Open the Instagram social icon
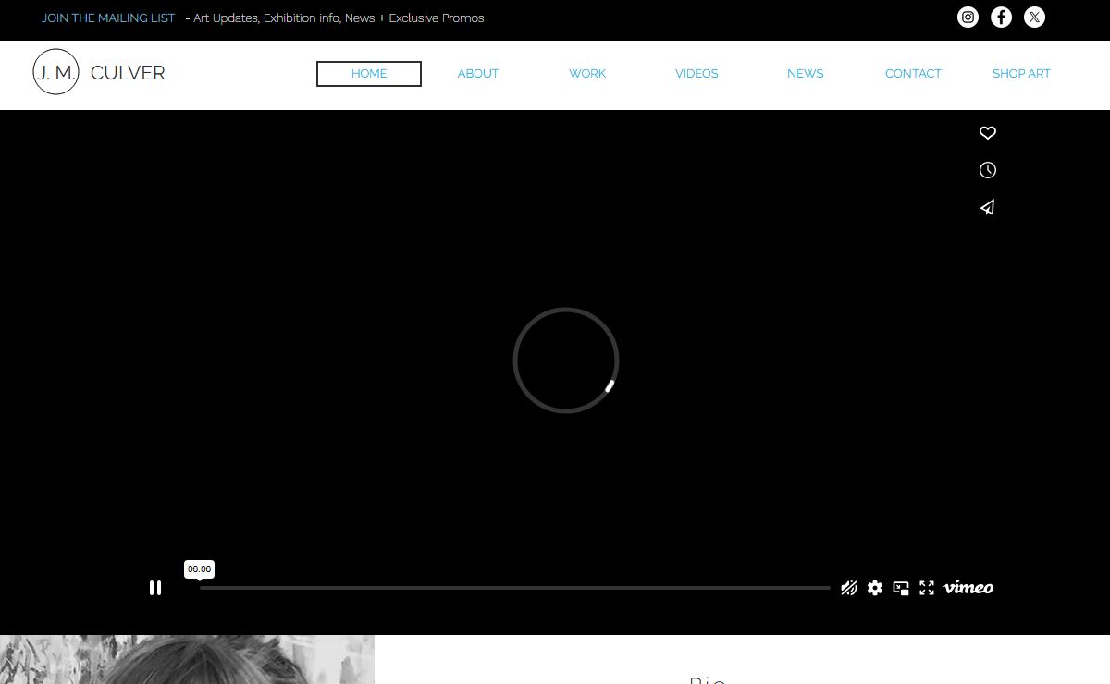 click(x=968, y=17)
